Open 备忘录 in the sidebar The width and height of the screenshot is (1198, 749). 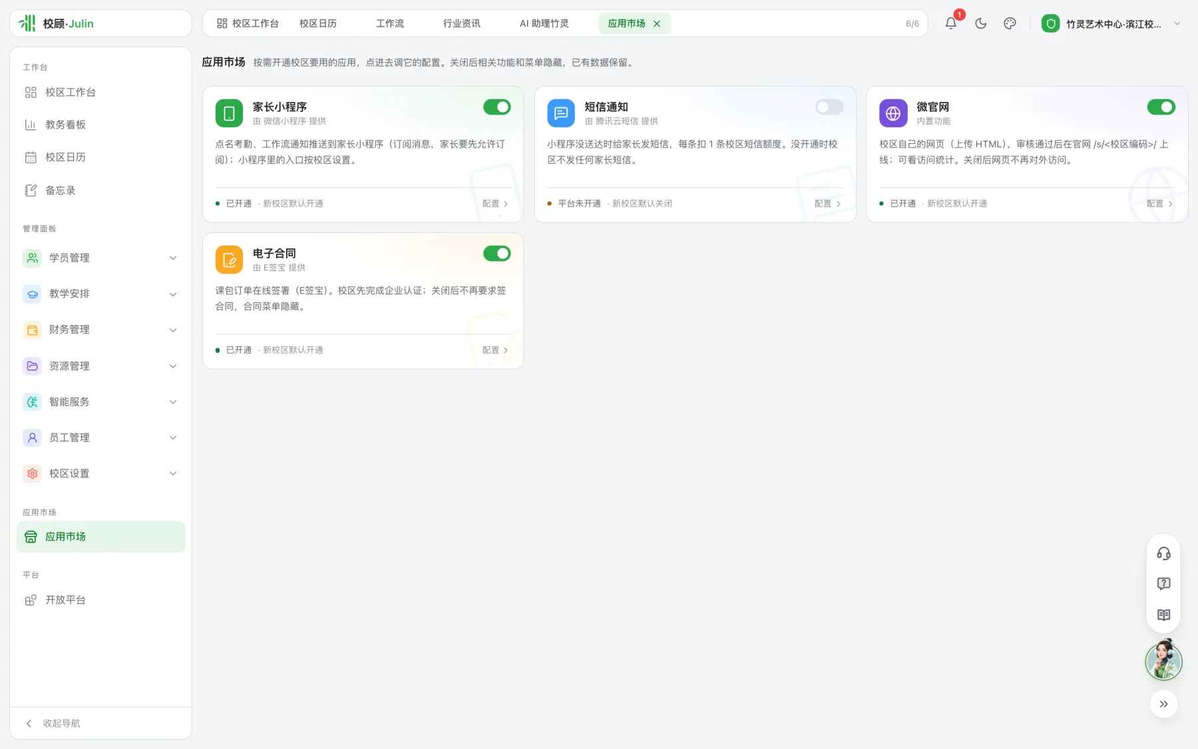coord(100,190)
